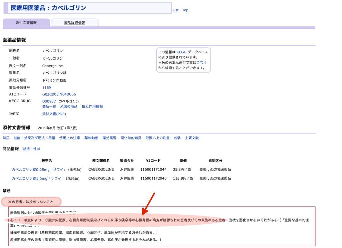This screenshot has width=342, height=248.
Task: Navigate to the 薬物動態 section
Action: 91,138
